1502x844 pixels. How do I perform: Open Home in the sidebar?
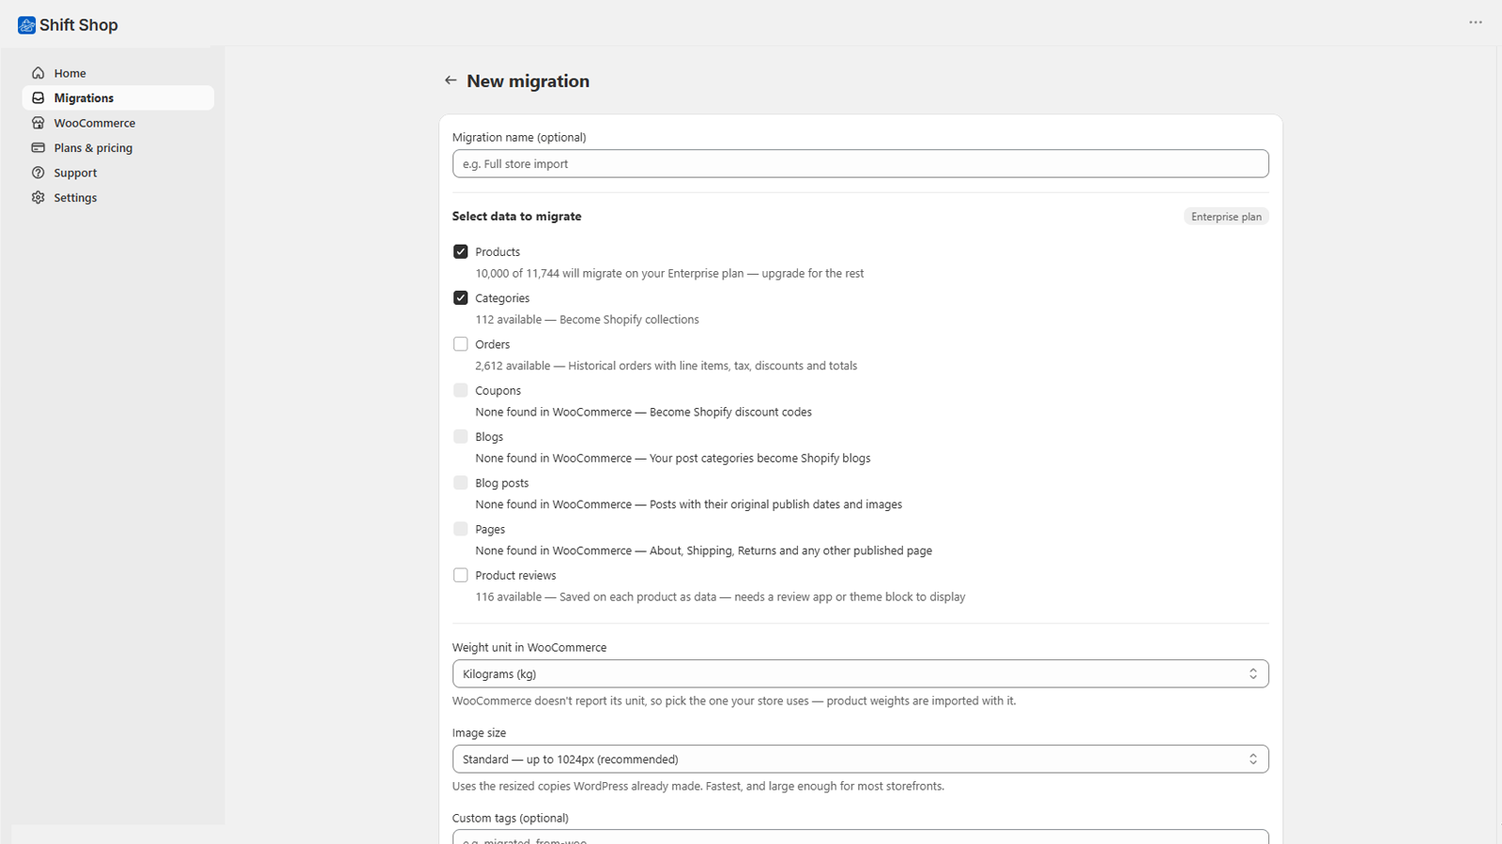(x=118, y=73)
